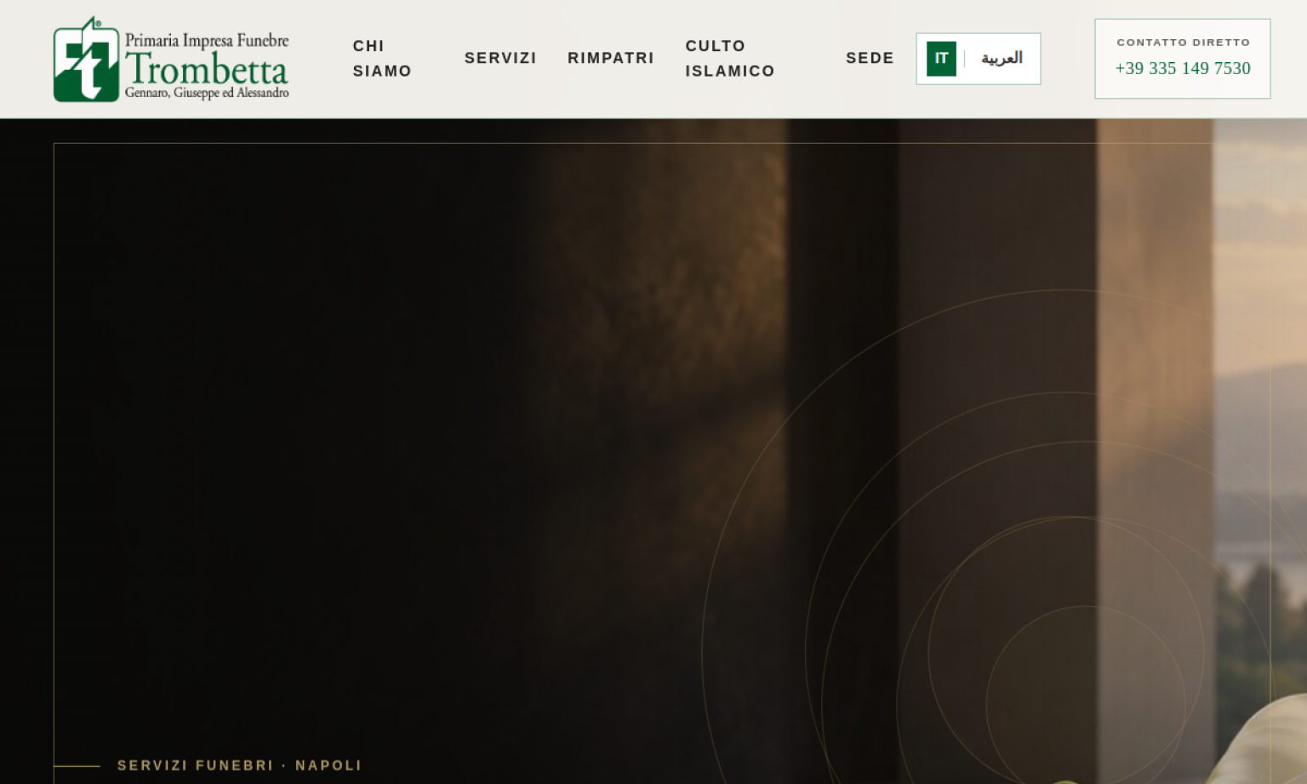Open the Rimpatri nav link

(x=611, y=58)
